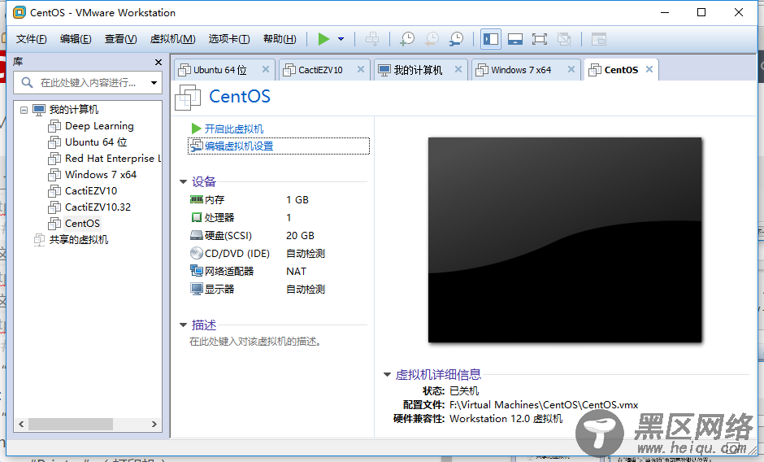Viewport: 764px width, 462px height.
Task: Close the Windows 7 x64 tab
Action: tap(571, 69)
